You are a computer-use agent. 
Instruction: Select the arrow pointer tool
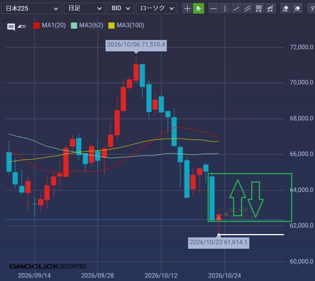(198, 8)
